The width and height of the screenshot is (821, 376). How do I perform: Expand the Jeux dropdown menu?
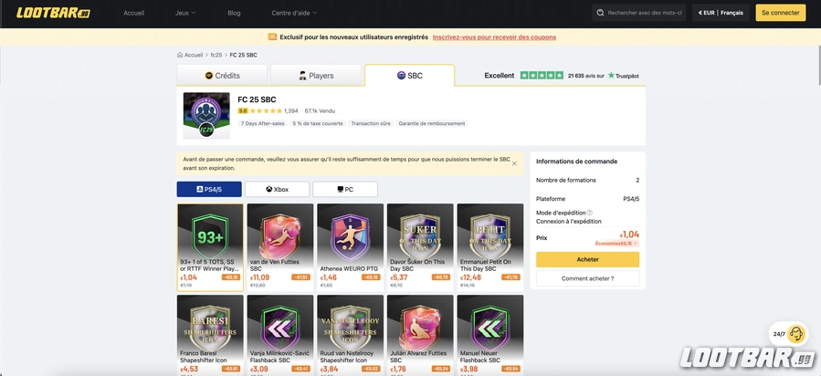click(x=185, y=13)
